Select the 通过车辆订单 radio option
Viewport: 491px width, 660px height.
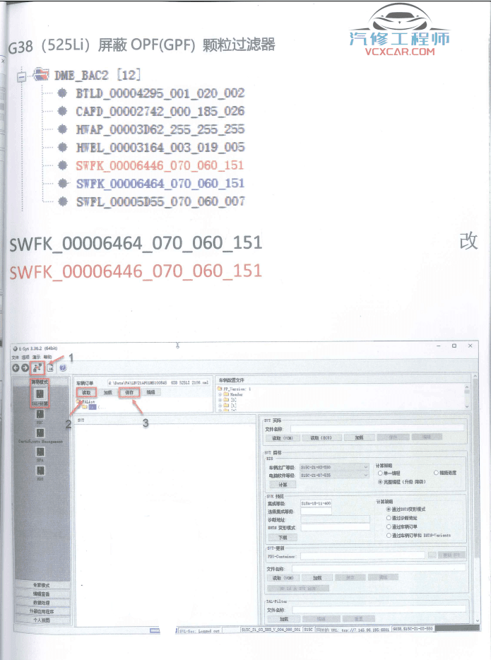click(x=389, y=526)
